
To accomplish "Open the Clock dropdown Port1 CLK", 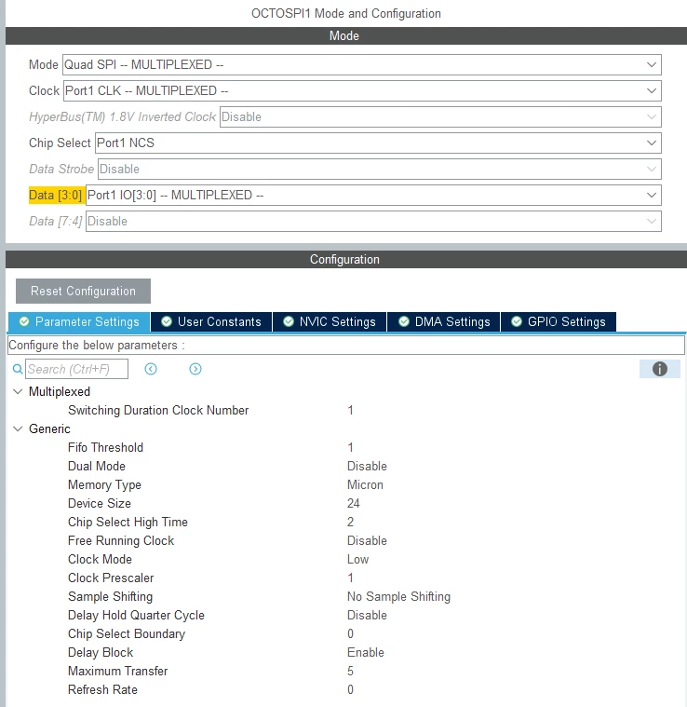I will coord(362,91).
